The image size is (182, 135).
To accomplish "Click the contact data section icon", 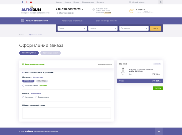I will [x=23, y=64].
